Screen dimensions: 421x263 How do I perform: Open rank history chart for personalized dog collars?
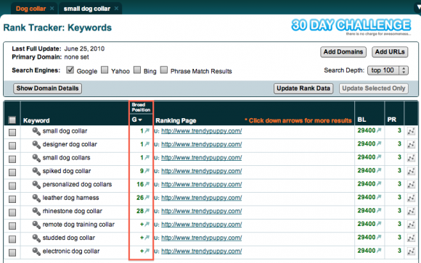pos(411,185)
